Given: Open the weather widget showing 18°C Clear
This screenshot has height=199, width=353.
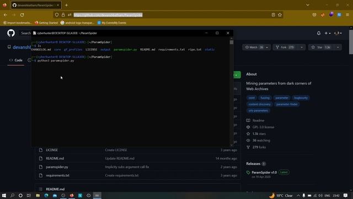Looking at the screenshot, I should (x=281, y=195).
